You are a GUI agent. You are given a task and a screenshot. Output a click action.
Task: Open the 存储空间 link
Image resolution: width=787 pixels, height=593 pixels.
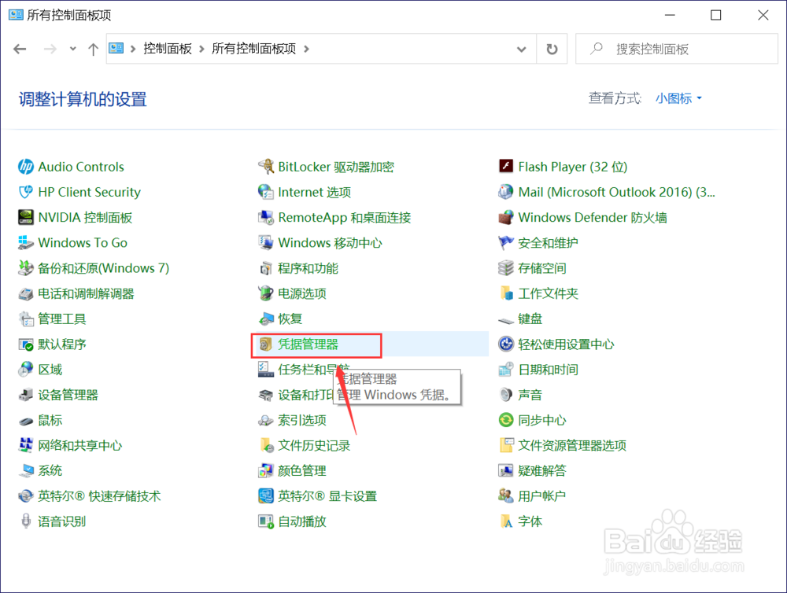(x=542, y=268)
